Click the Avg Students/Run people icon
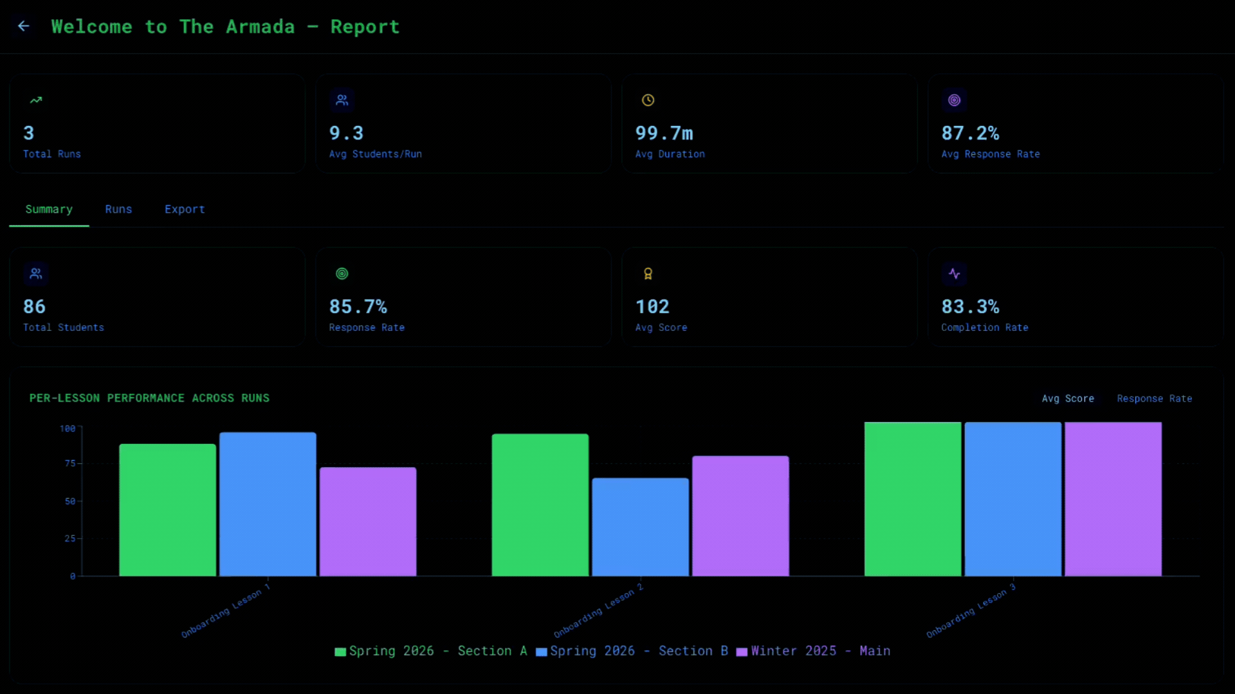1235x694 pixels. tap(342, 100)
